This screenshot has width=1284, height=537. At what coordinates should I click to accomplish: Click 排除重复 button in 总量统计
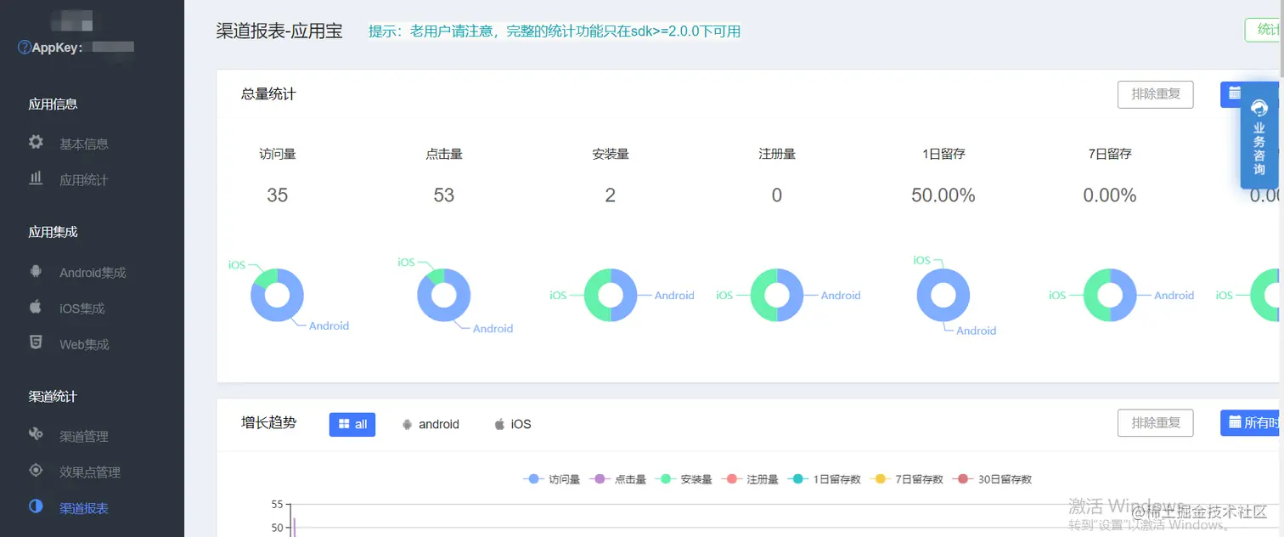coord(1155,93)
